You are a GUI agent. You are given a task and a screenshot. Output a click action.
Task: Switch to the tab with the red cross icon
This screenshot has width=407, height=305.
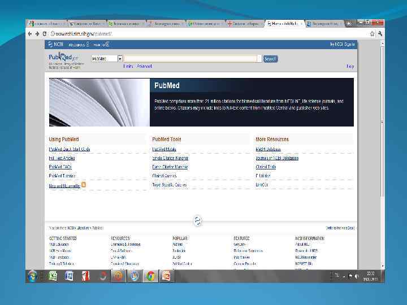tap(245, 24)
